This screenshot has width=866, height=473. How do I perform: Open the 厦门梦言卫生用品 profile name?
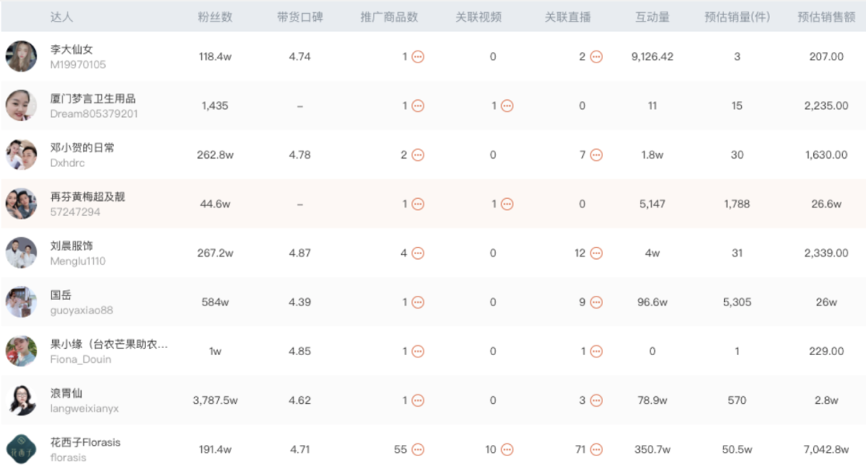coord(93,99)
